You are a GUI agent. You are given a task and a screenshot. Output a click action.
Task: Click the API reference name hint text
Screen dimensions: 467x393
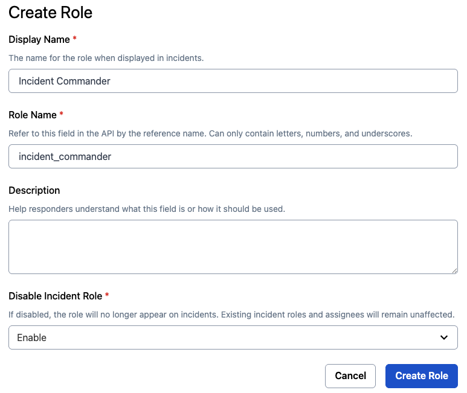click(210, 133)
